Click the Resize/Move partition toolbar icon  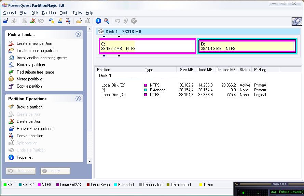click(x=5, y=21)
